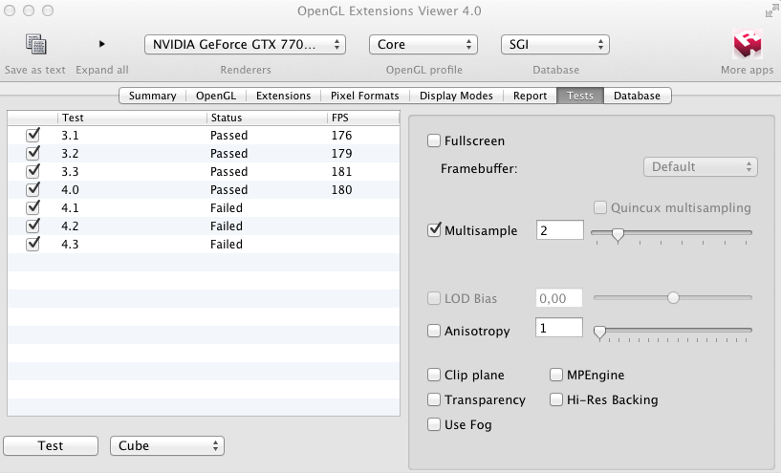Enable the Hi-Res Backing checkbox

coord(555,399)
